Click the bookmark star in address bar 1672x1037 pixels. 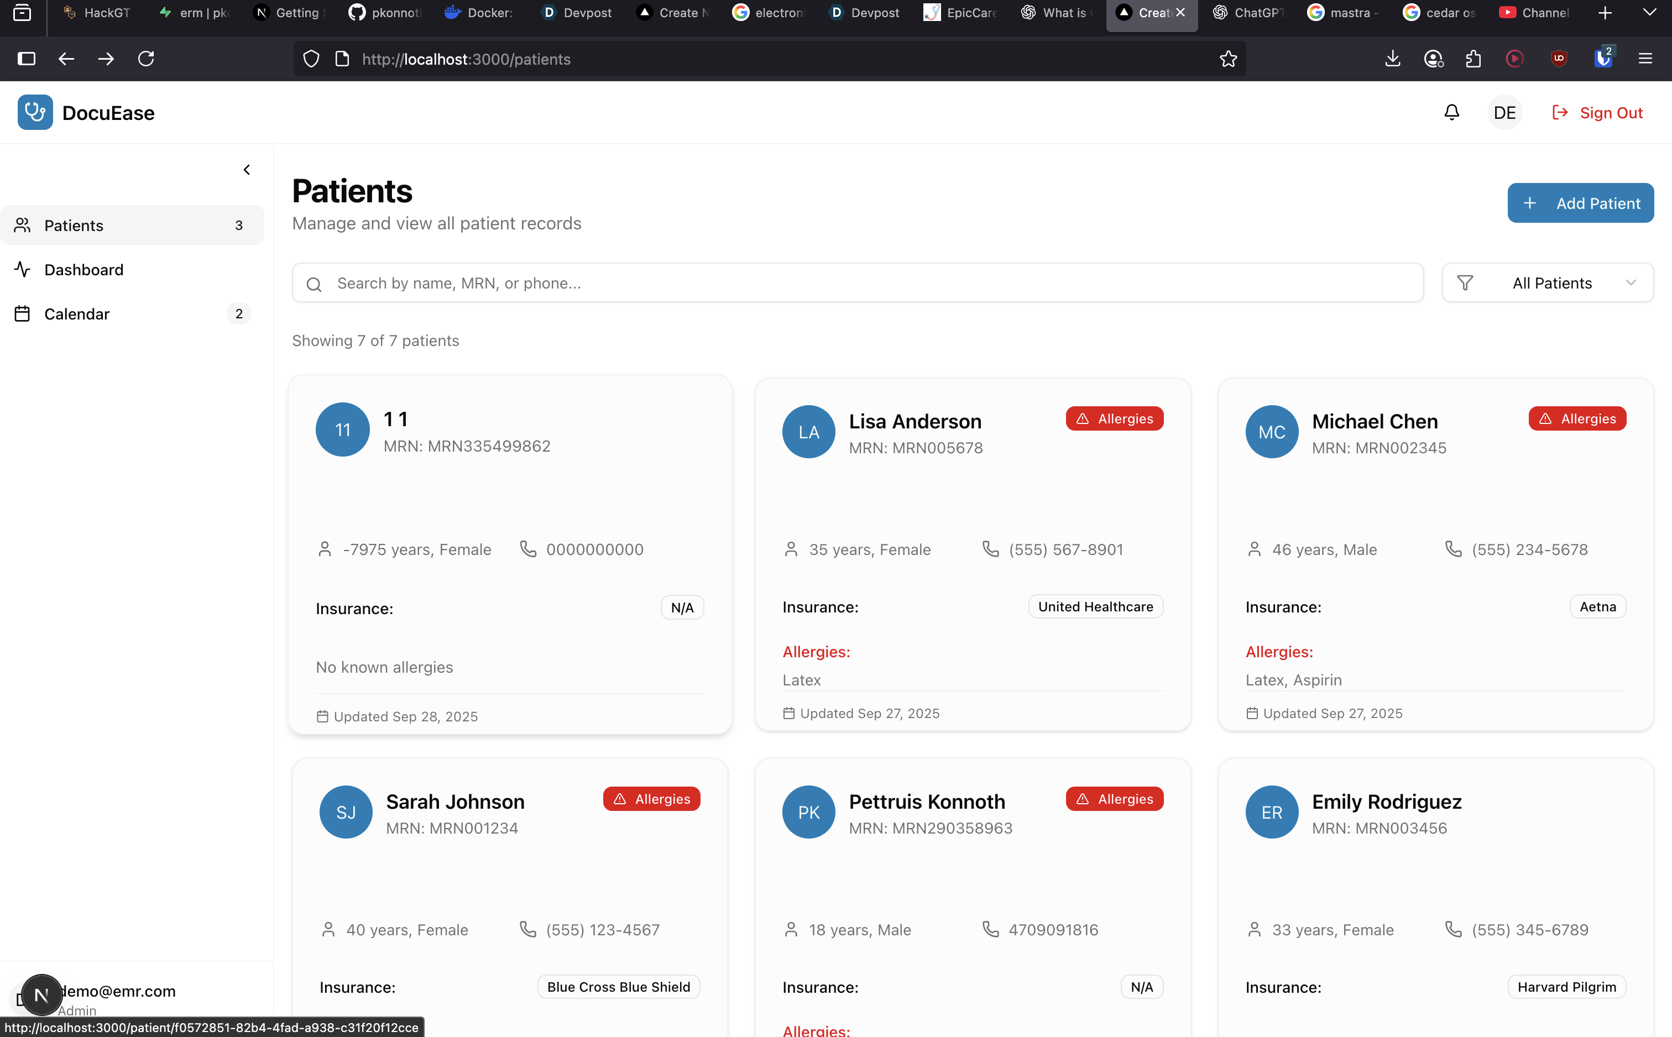1227,59
